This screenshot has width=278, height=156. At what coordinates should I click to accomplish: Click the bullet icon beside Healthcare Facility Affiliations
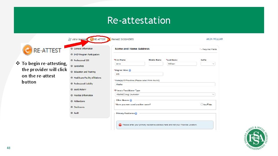[72, 78]
